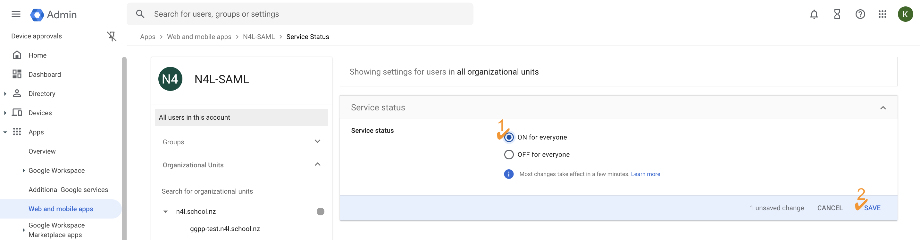Open Web and mobile apps in sidebar

pyautogui.click(x=61, y=209)
